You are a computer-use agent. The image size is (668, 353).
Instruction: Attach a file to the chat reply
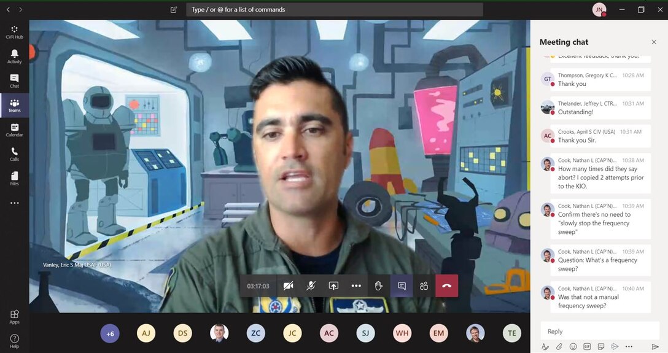[x=559, y=347]
